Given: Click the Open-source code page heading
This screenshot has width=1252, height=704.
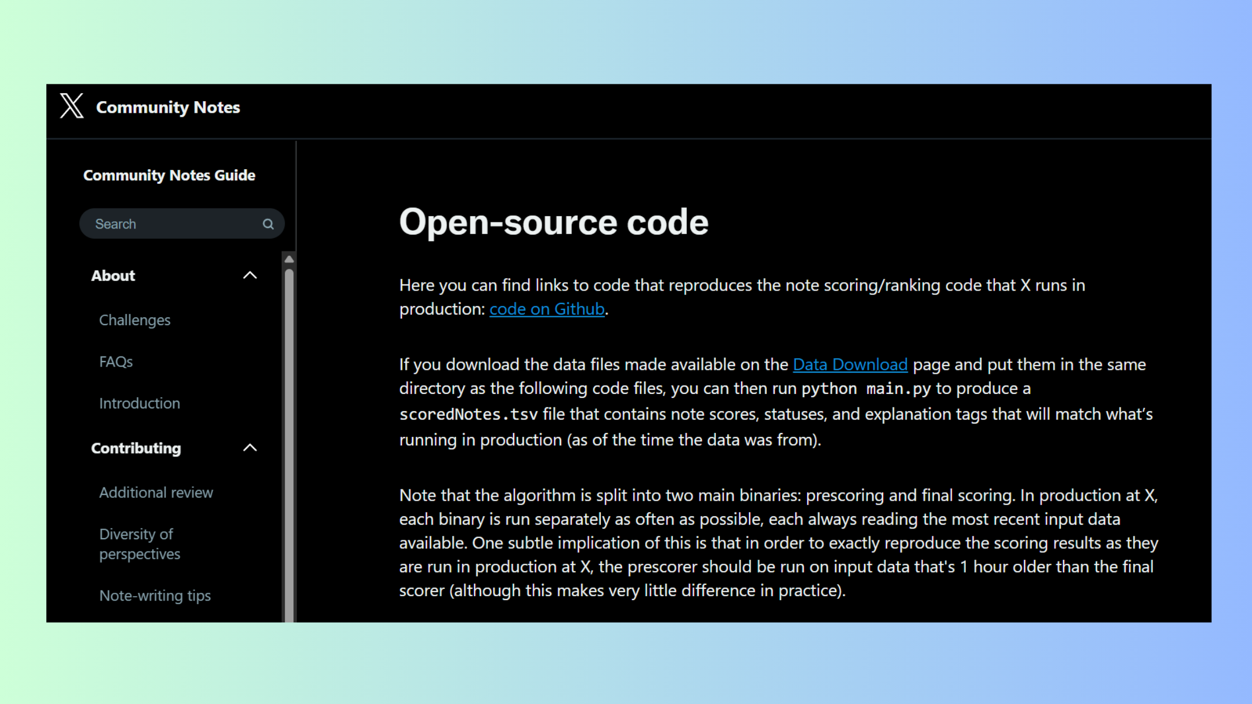Looking at the screenshot, I should (554, 222).
